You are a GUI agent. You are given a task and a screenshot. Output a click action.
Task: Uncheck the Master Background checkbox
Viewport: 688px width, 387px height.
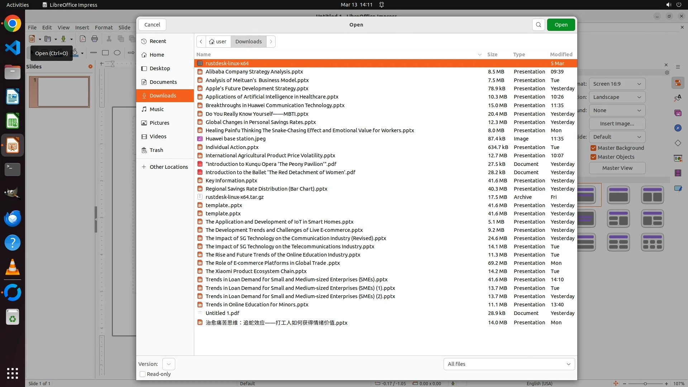pos(593,148)
